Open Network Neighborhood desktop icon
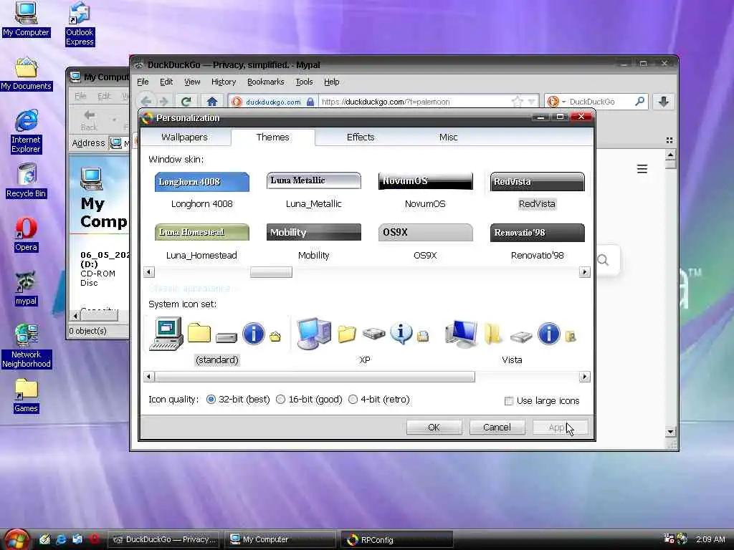734x550 pixels. coord(27,347)
